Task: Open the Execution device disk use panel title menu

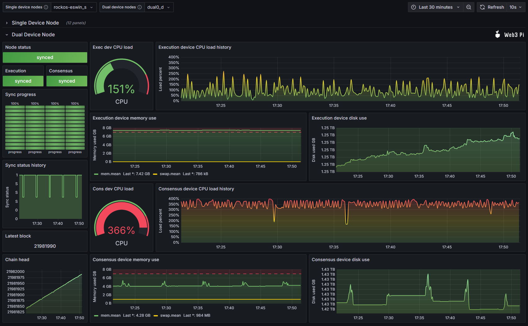Action: point(339,118)
